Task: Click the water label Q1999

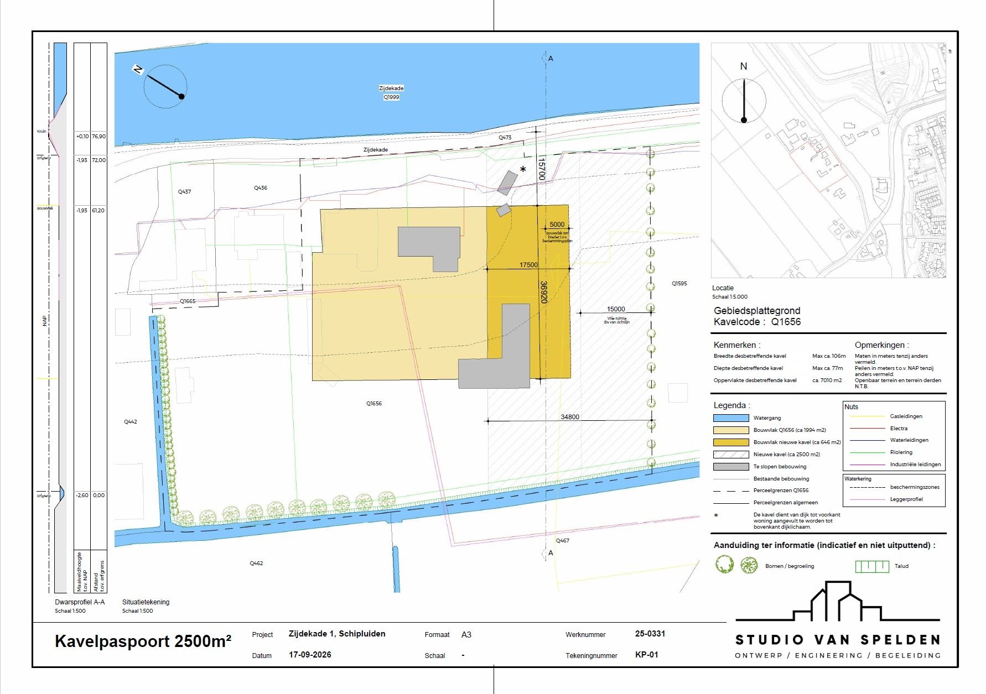Action: (391, 97)
